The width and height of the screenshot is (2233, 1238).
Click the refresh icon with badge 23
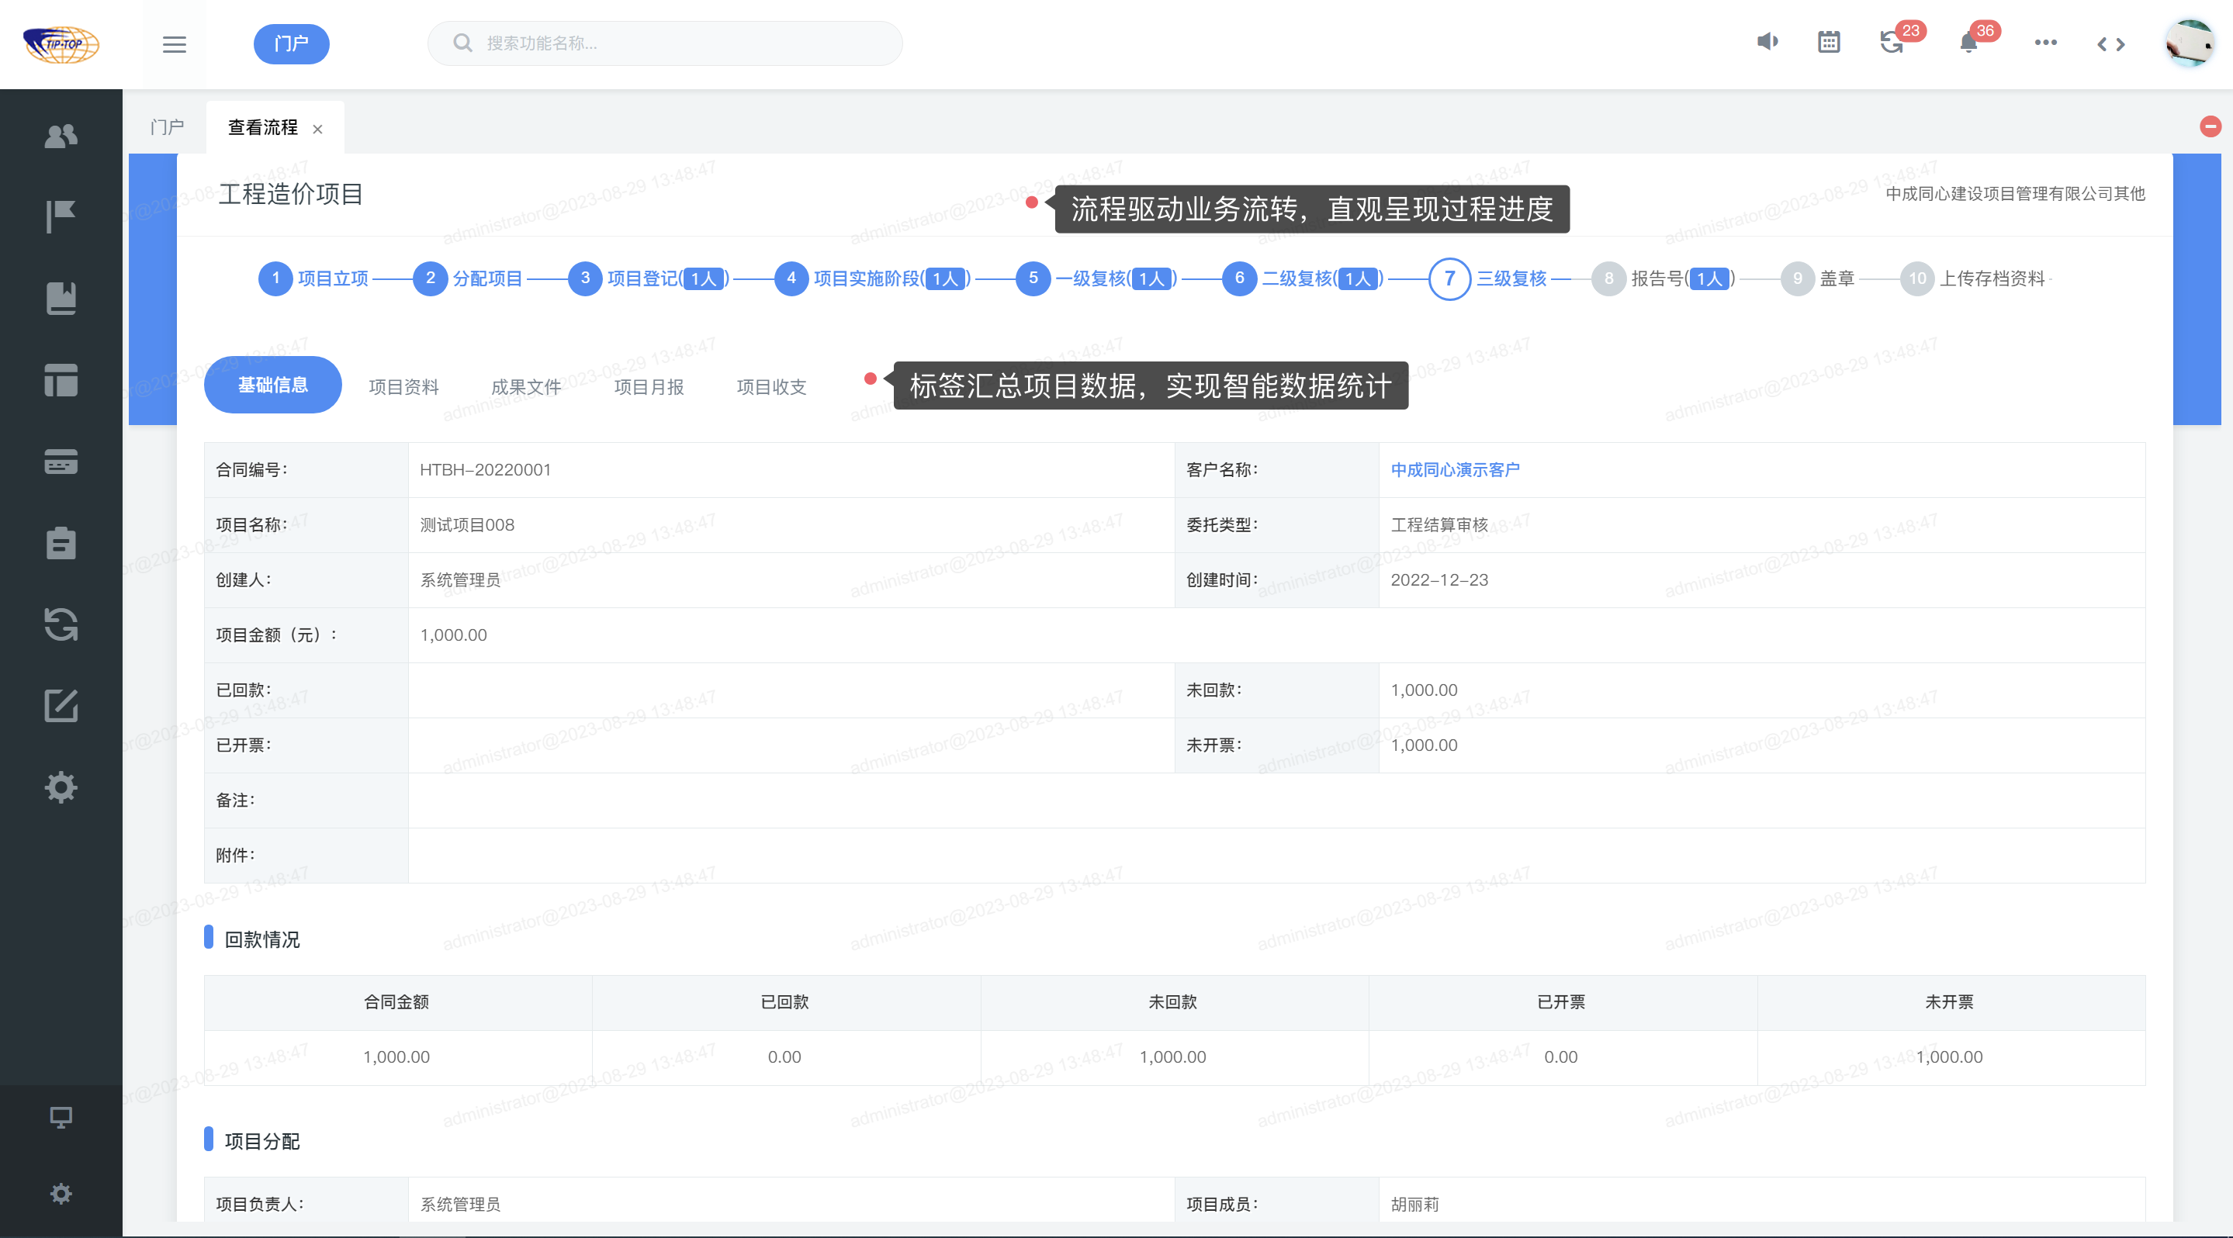pyautogui.click(x=1891, y=43)
